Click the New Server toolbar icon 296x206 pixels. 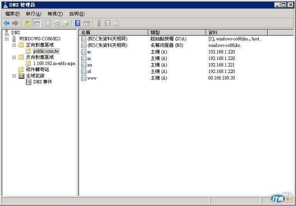click(99, 23)
